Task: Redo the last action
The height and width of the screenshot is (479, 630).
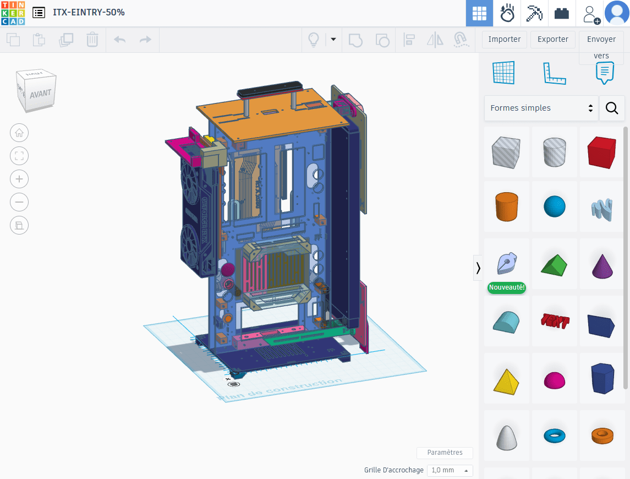Action: (x=145, y=40)
